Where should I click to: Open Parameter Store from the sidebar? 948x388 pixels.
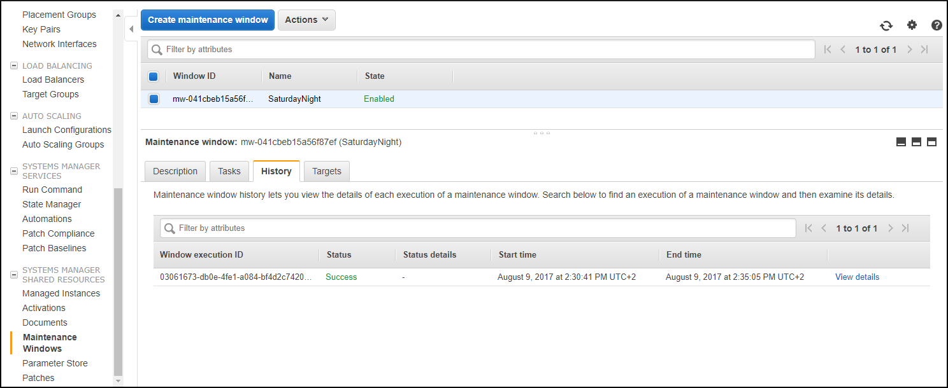55,363
